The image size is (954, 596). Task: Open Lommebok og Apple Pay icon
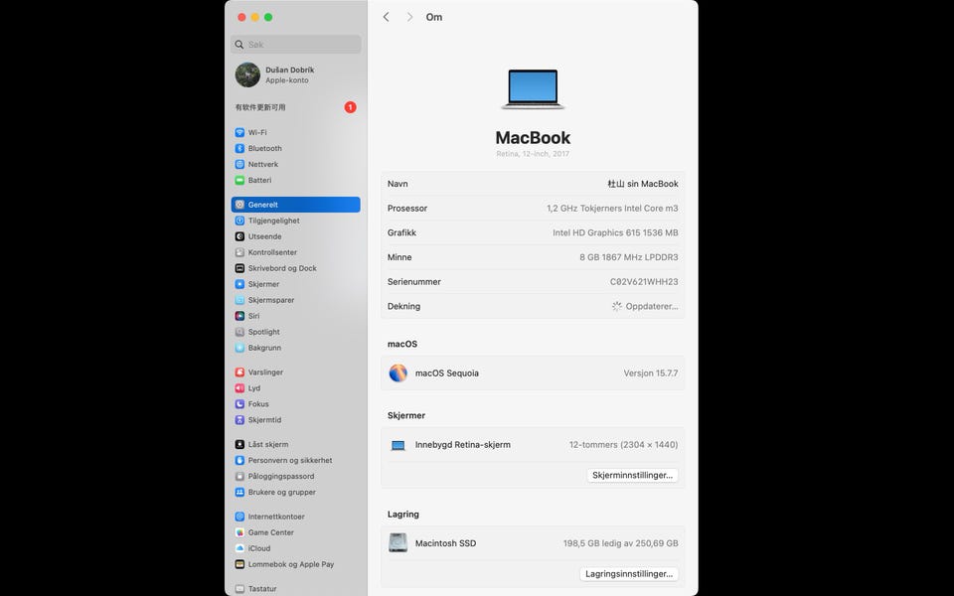point(239,564)
